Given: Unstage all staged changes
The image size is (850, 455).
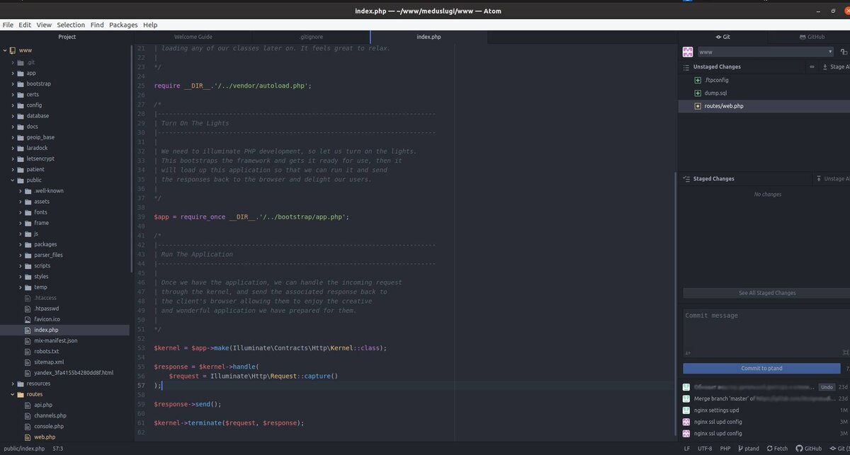Looking at the screenshot, I should tap(837, 178).
